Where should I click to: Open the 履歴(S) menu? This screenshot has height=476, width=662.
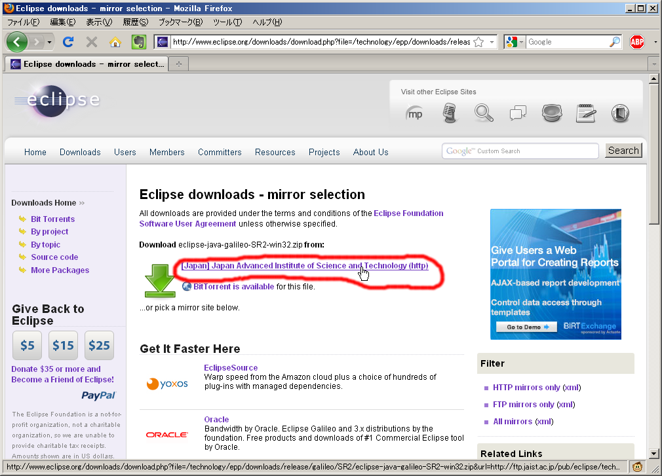point(136,22)
